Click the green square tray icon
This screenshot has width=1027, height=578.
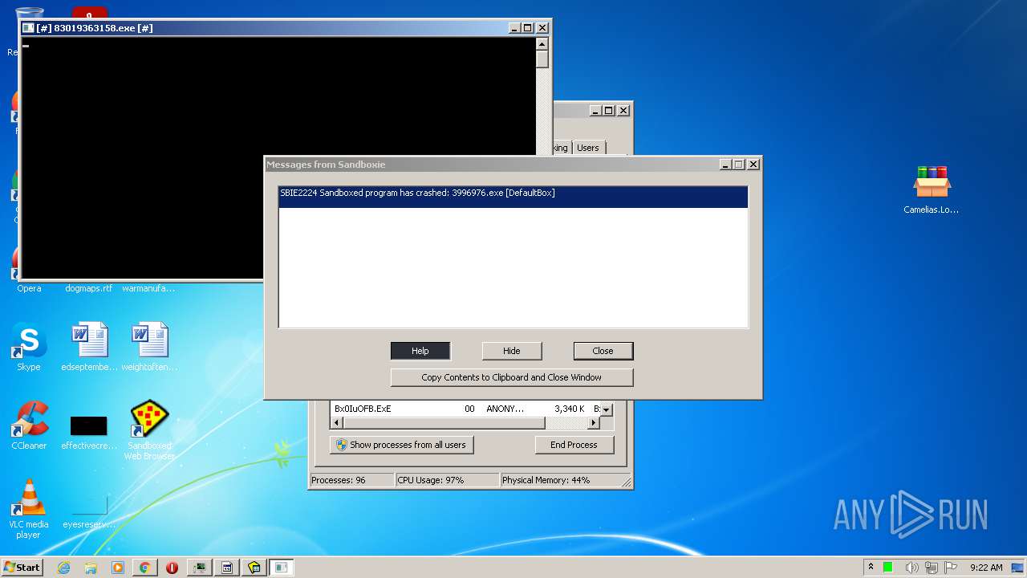point(888,568)
